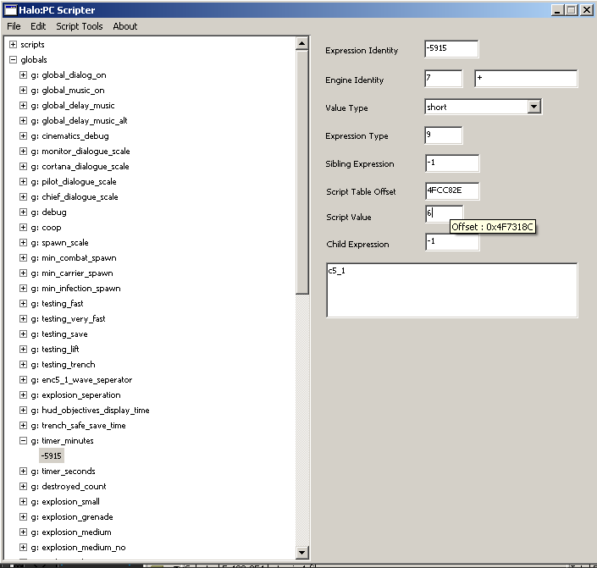Collapse the globals tree node

tap(13, 60)
